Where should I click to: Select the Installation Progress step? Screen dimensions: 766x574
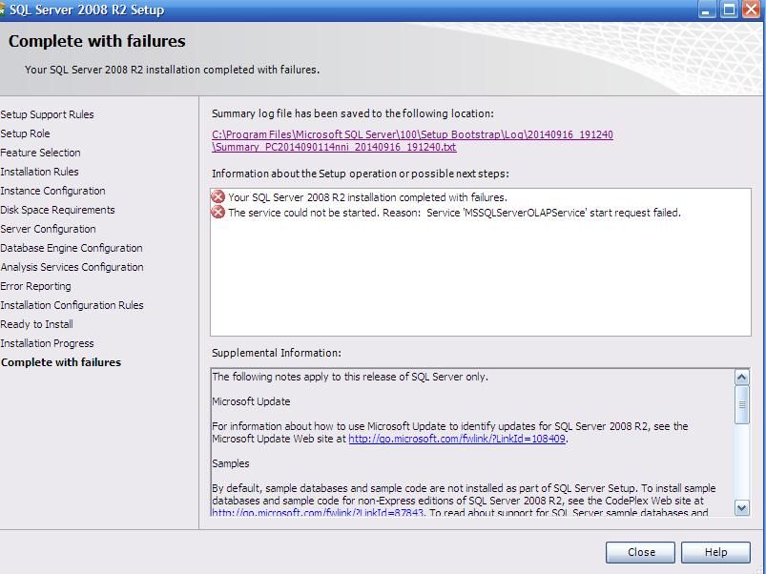[x=47, y=342]
